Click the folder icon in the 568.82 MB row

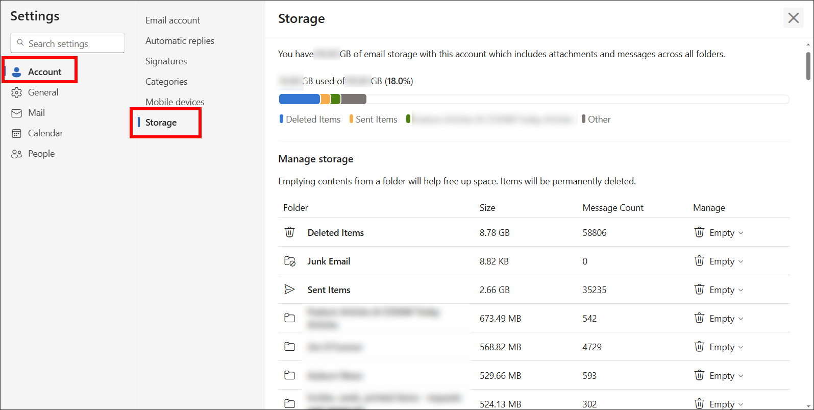click(x=289, y=347)
